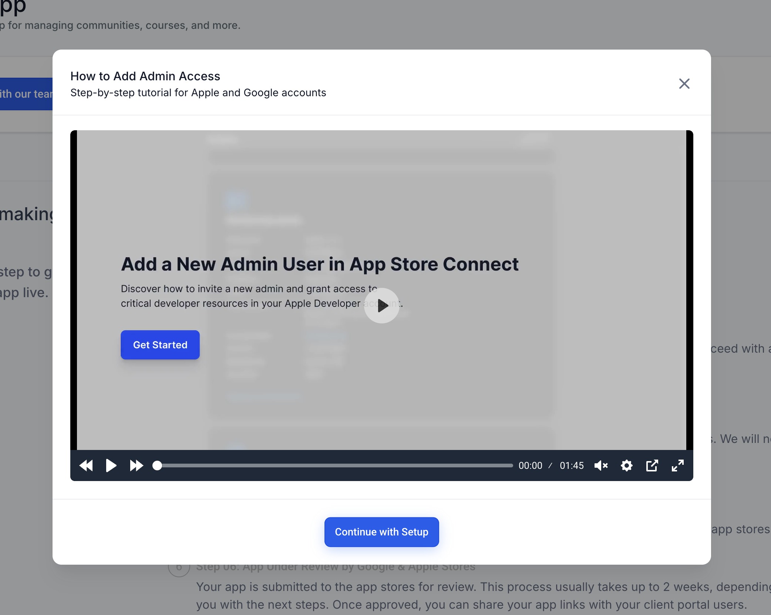Click the slider handle at video start
This screenshot has width=771, height=615.
tap(157, 466)
